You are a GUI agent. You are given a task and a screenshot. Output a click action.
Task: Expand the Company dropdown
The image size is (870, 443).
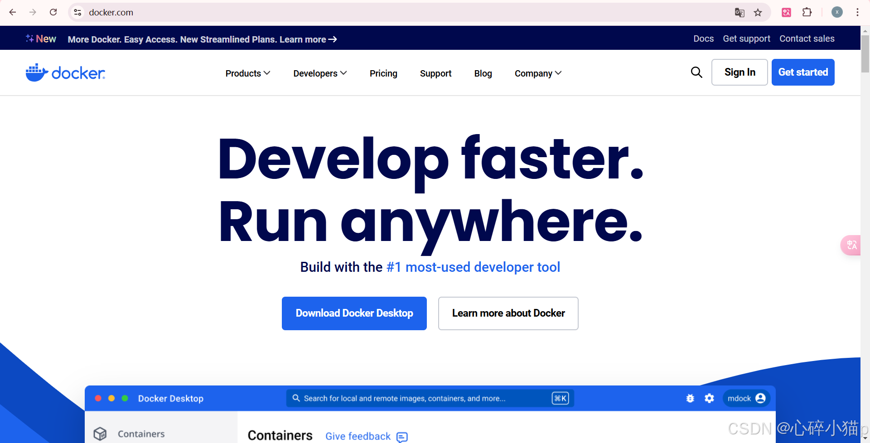[x=537, y=73]
